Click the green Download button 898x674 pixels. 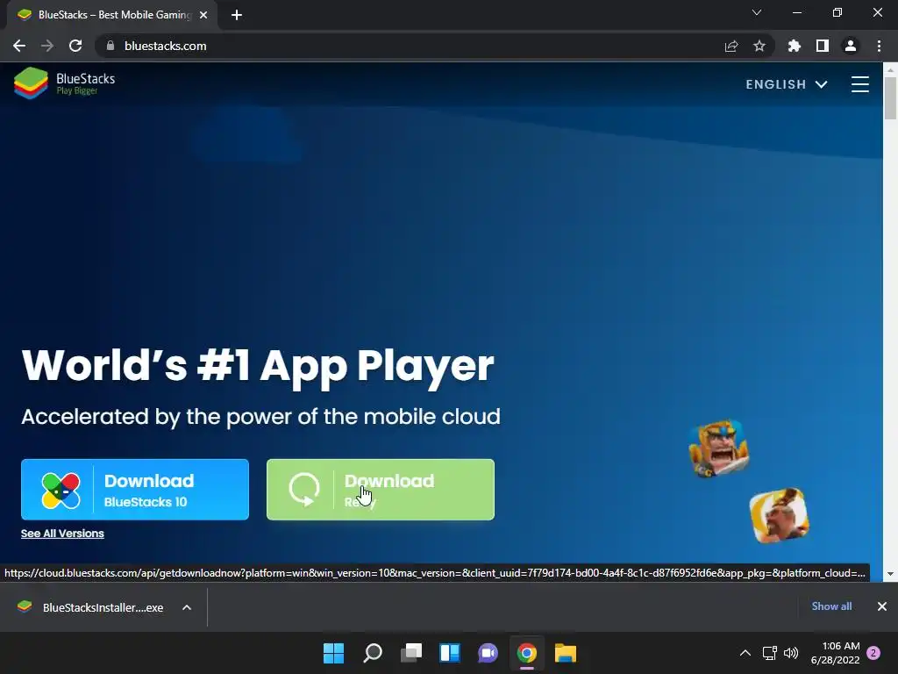tap(381, 490)
